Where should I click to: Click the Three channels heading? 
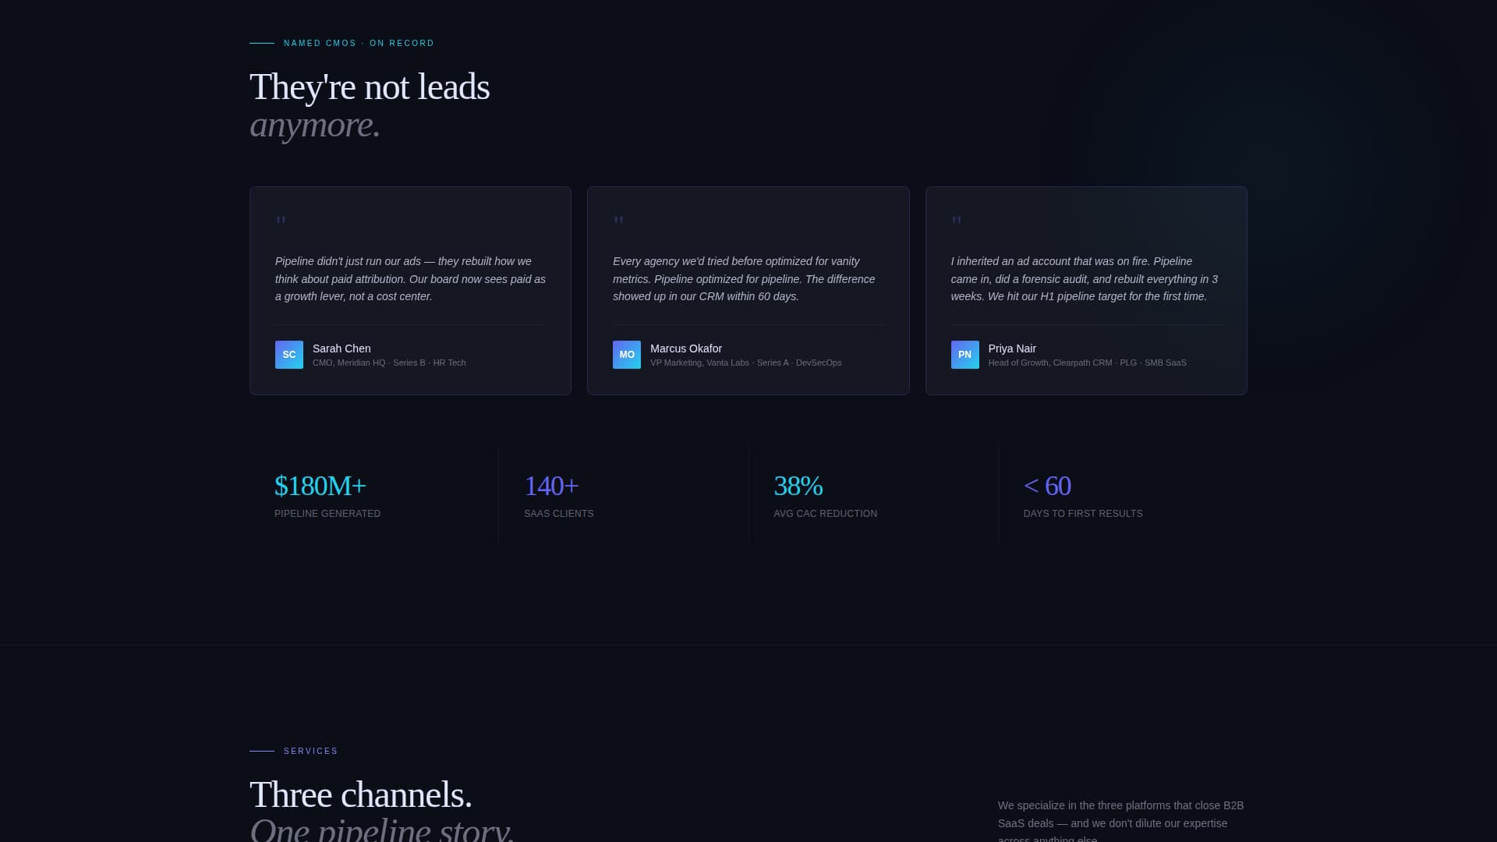[x=361, y=794]
